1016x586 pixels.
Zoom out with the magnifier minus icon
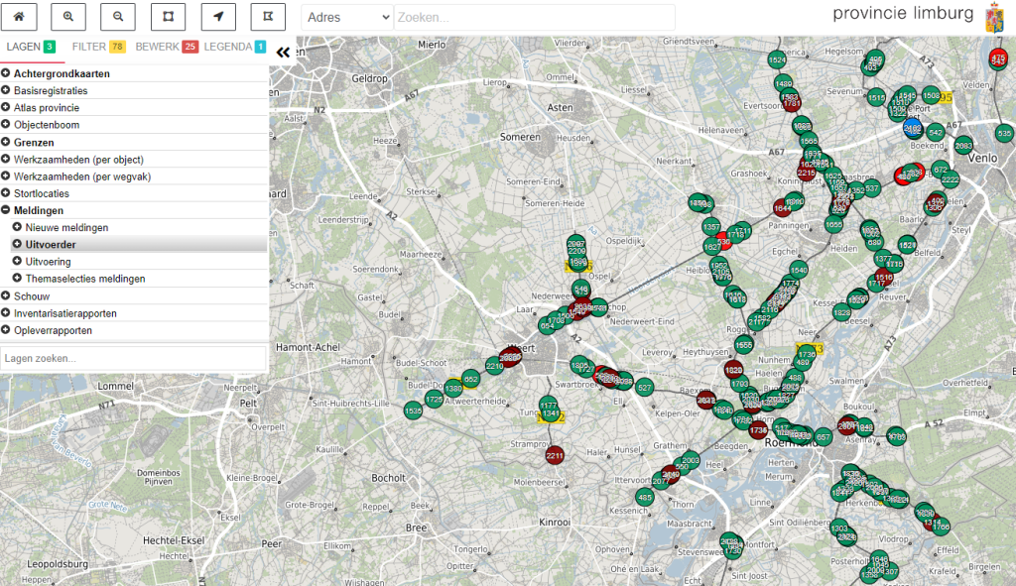118,17
